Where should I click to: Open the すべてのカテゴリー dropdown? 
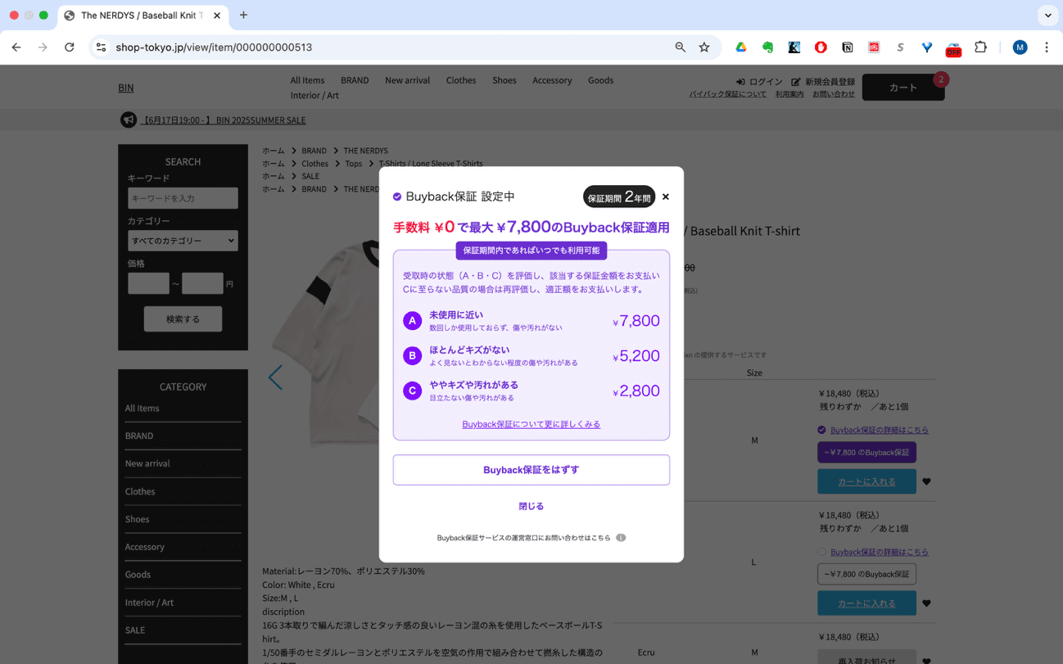tap(183, 241)
